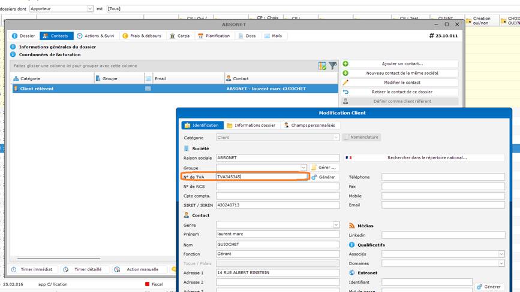Viewport: 520px width, 292px height.
Task: Click the info icon beside Coordonnées de facturation
Action: point(14,54)
